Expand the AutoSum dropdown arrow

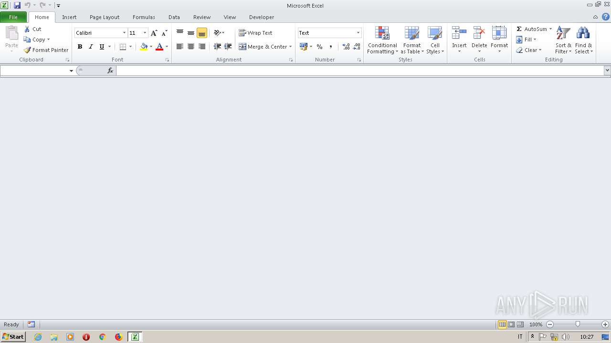(550, 29)
